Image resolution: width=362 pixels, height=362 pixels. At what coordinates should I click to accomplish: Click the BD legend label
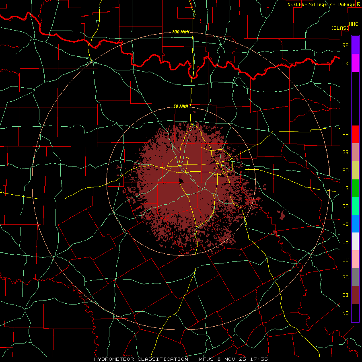346,171
